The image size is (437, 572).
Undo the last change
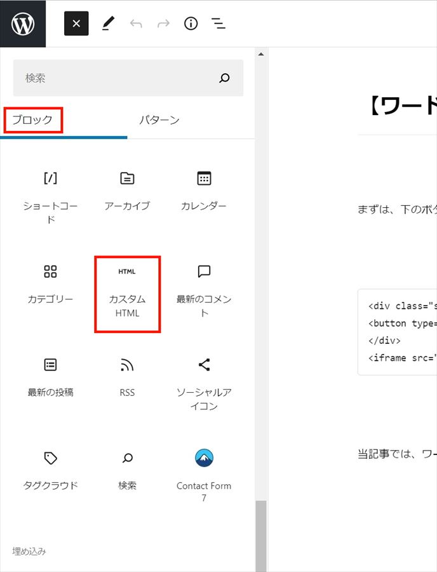point(135,24)
